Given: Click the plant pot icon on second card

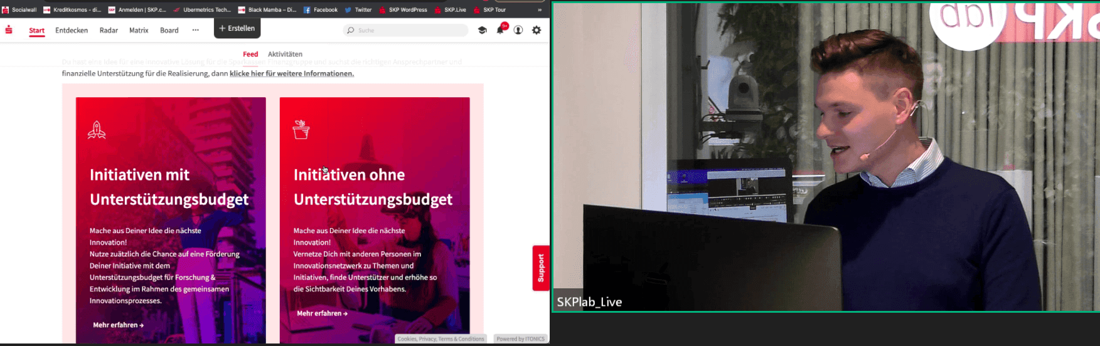Looking at the screenshot, I should [301, 129].
